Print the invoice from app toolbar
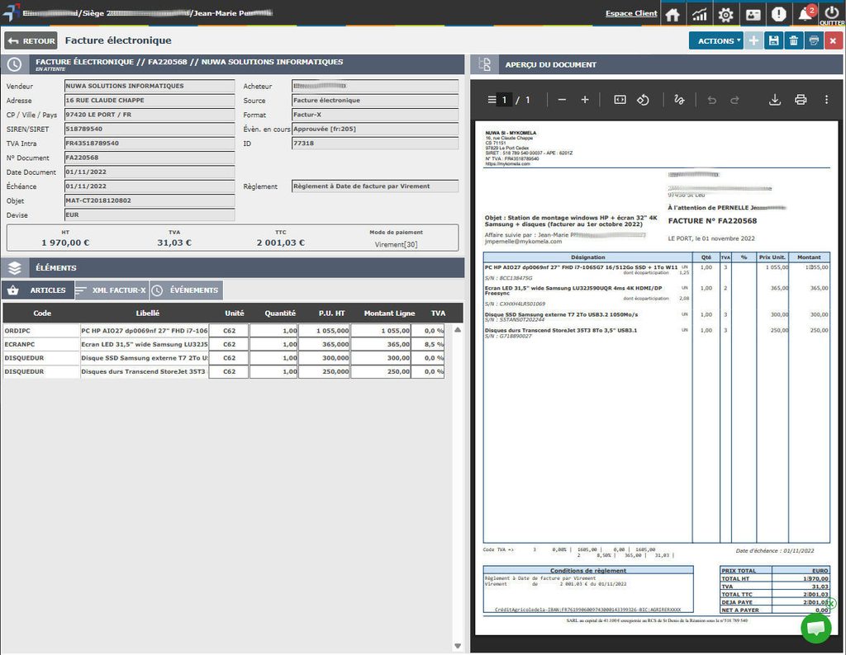 pyautogui.click(x=814, y=41)
